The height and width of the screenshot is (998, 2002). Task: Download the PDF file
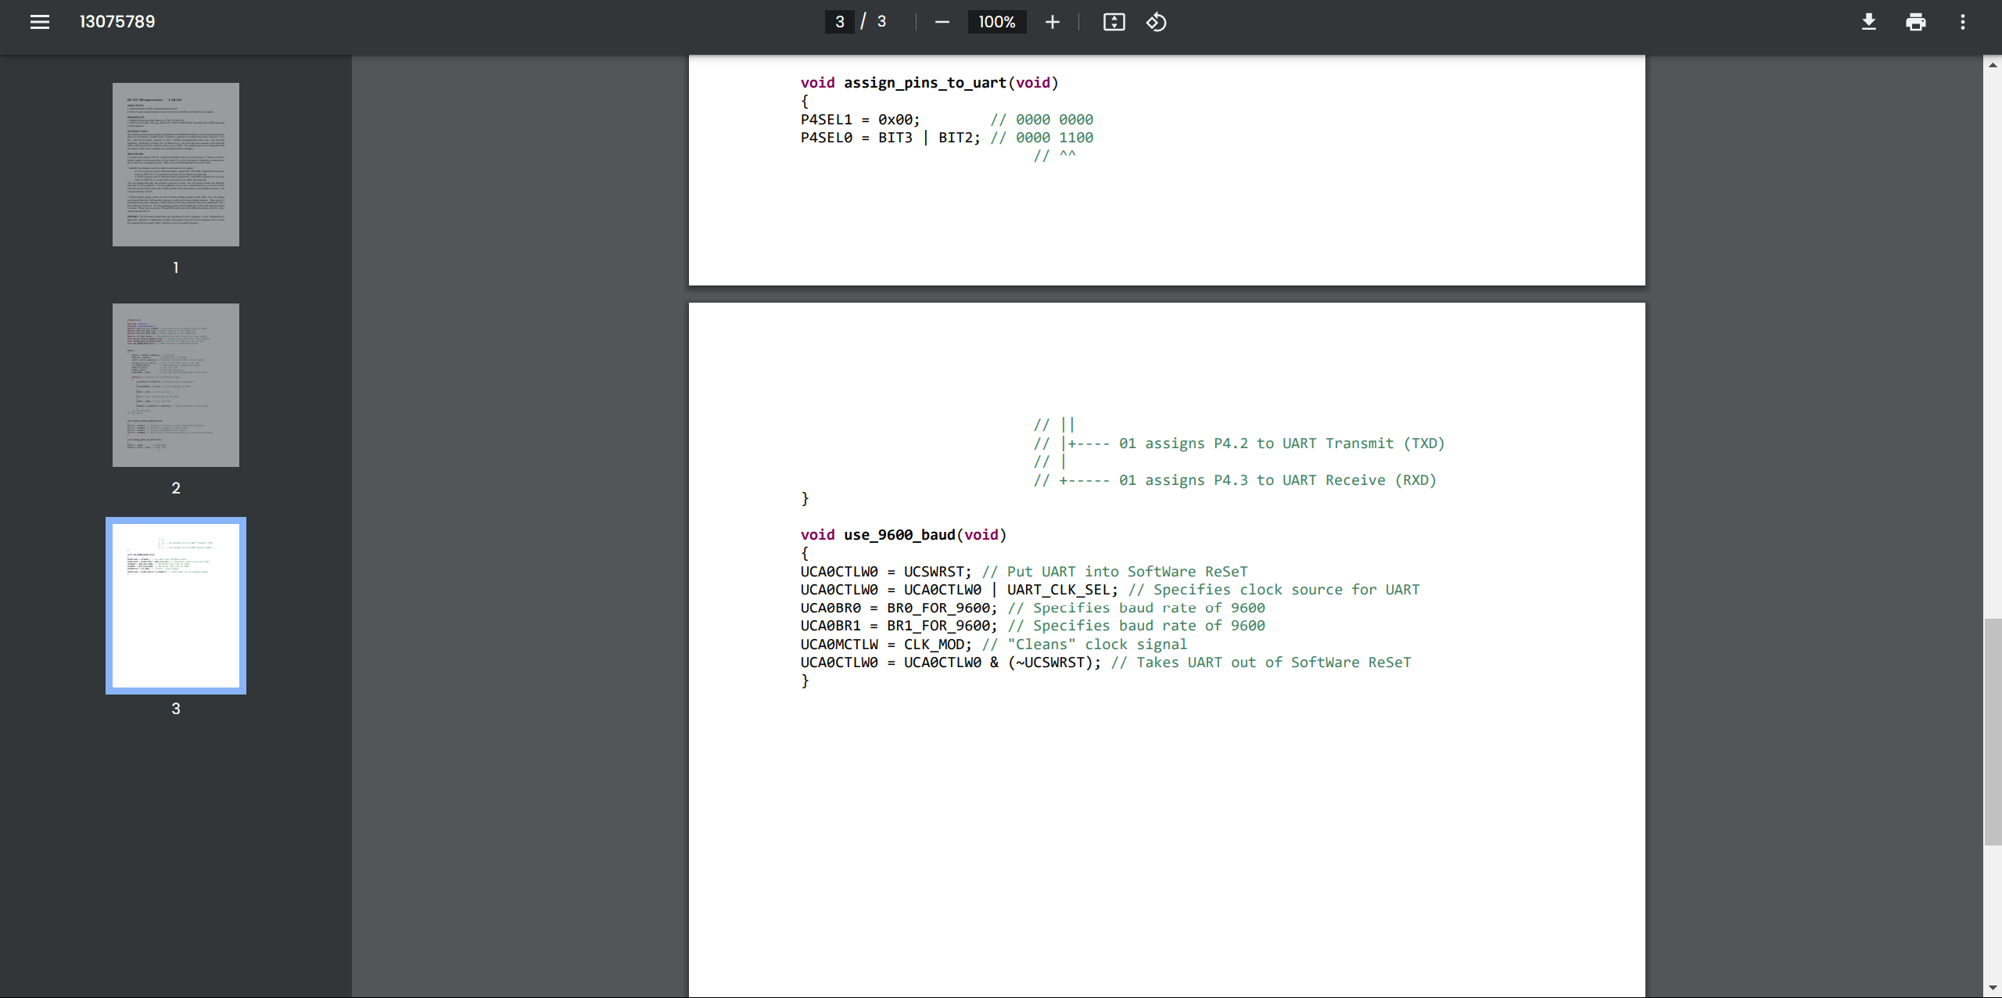[x=1869, y=22]
